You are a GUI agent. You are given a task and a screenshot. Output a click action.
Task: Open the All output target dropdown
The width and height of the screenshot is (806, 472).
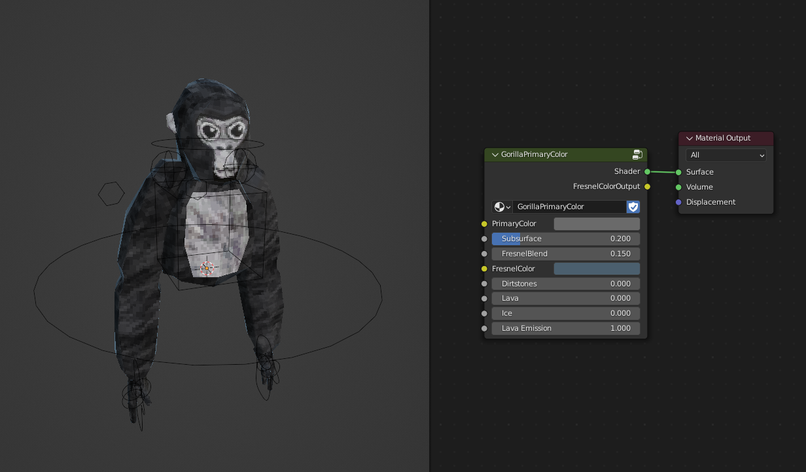tap(726, 155)
